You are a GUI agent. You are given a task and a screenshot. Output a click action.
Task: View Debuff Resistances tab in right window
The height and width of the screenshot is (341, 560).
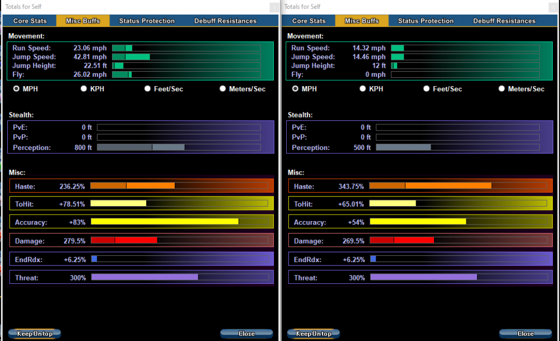pyautogui.click(x=504, y=21)
